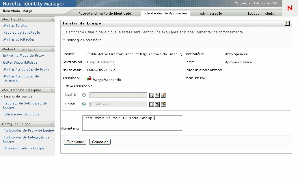Open the Minhas Tarefas link

pyautogui.click(x=15, y=26)
